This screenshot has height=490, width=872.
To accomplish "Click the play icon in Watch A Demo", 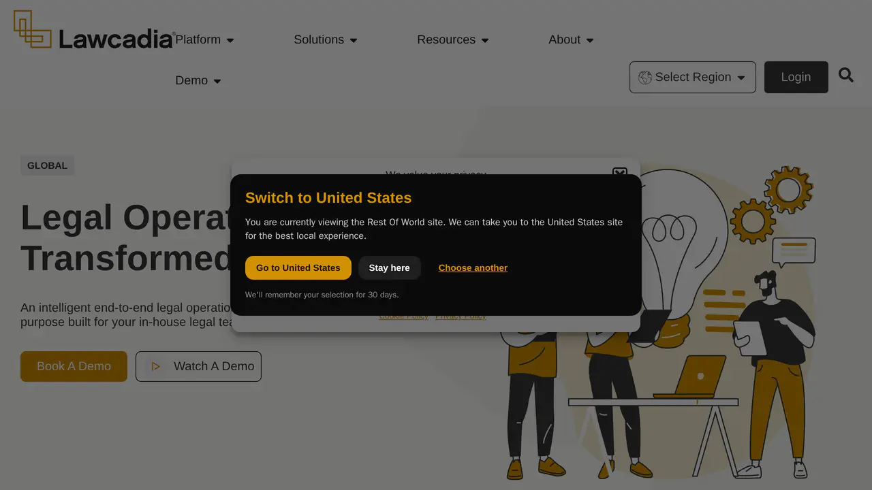I will [x=155, y=366].
